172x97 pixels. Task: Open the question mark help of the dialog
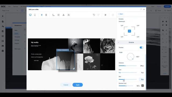pos(141,9)
